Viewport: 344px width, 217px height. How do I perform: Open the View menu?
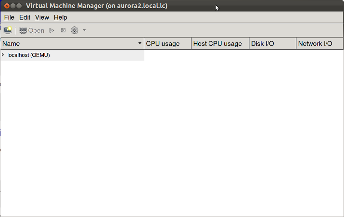pyautogui.click(x=42, y=17)
